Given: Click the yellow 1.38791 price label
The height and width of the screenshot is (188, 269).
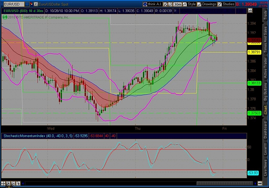Looking at the screenshot, I should [x=254, y=52].
